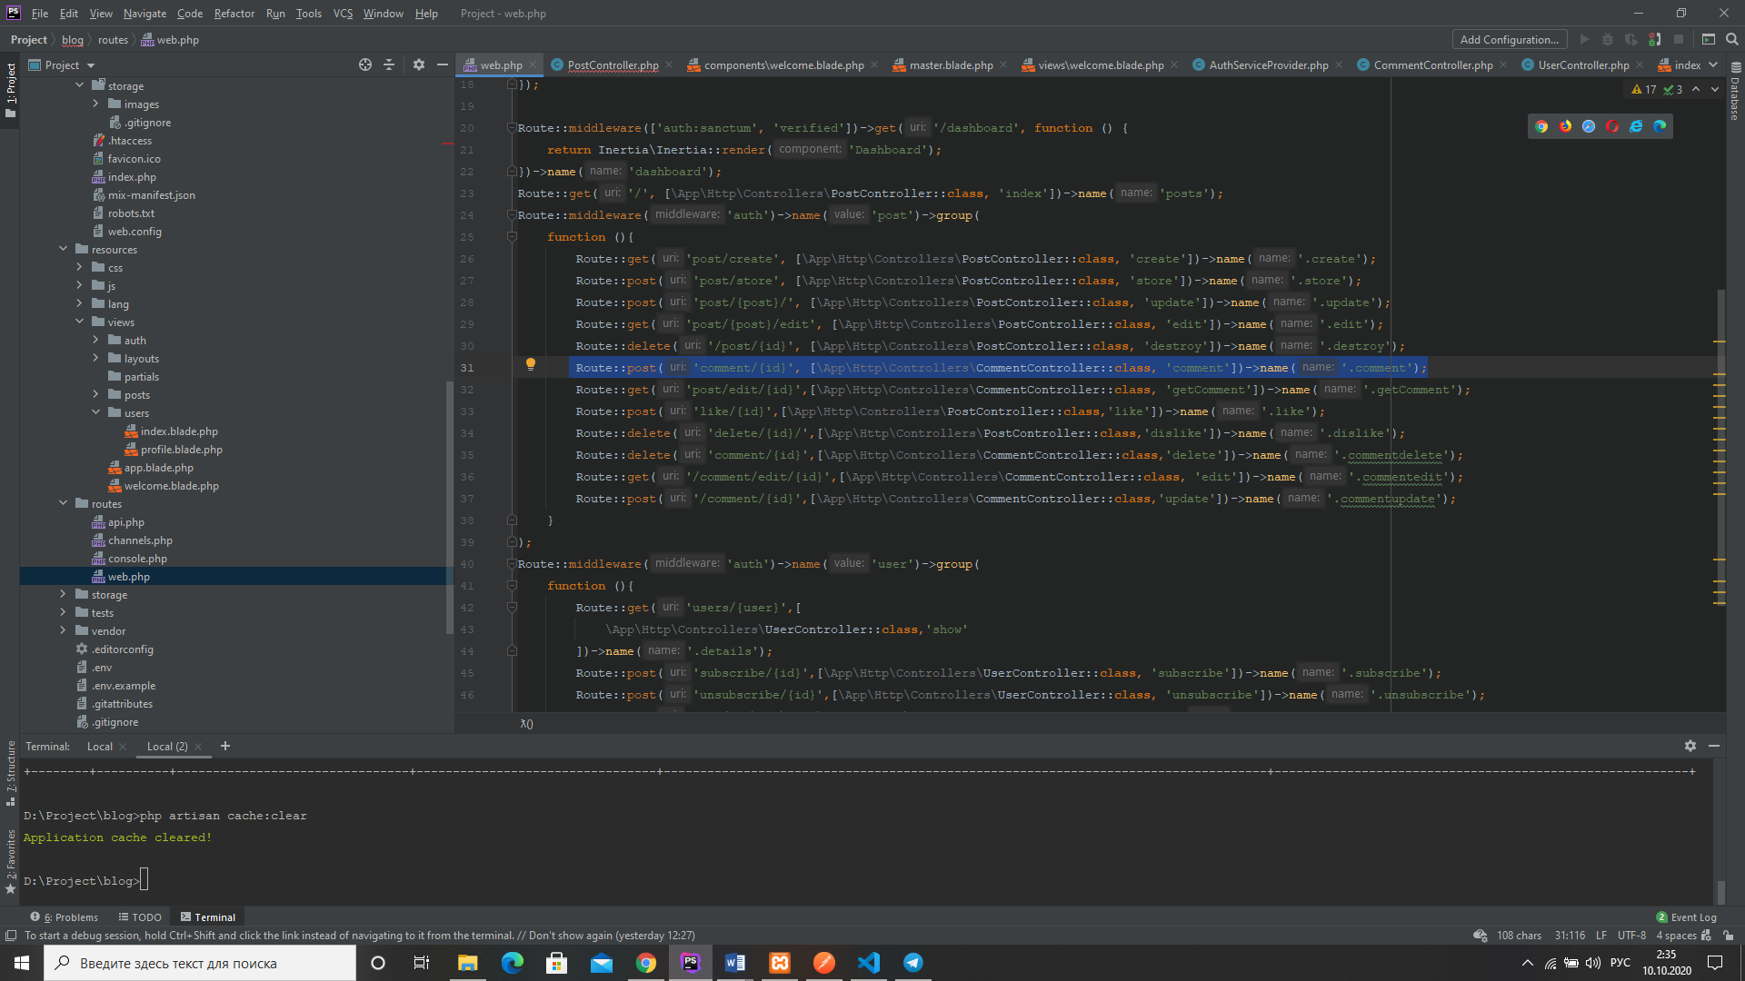Viewport: 1745px width, 981px height.
Task: Switch to CommentController.php tab
Action: [x=1432, y=64]
